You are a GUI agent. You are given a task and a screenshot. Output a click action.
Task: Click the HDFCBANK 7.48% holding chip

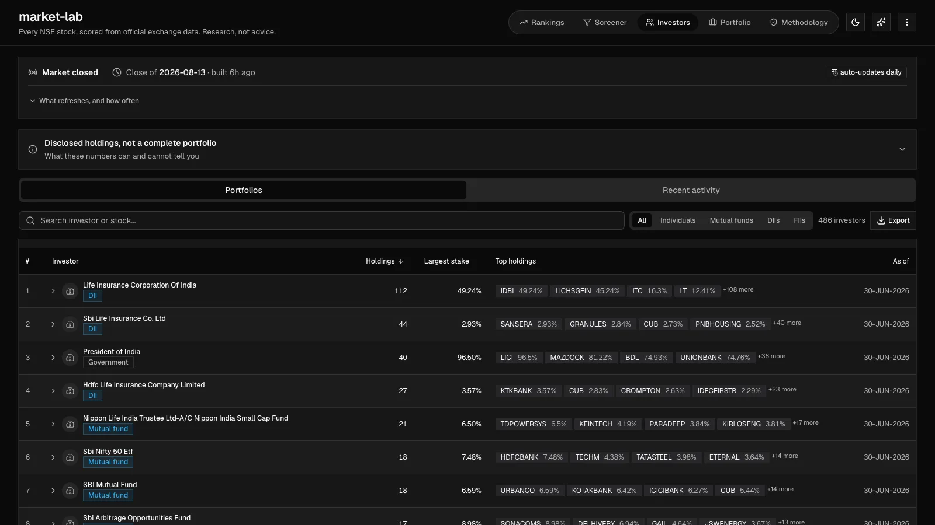coord(532,457)
